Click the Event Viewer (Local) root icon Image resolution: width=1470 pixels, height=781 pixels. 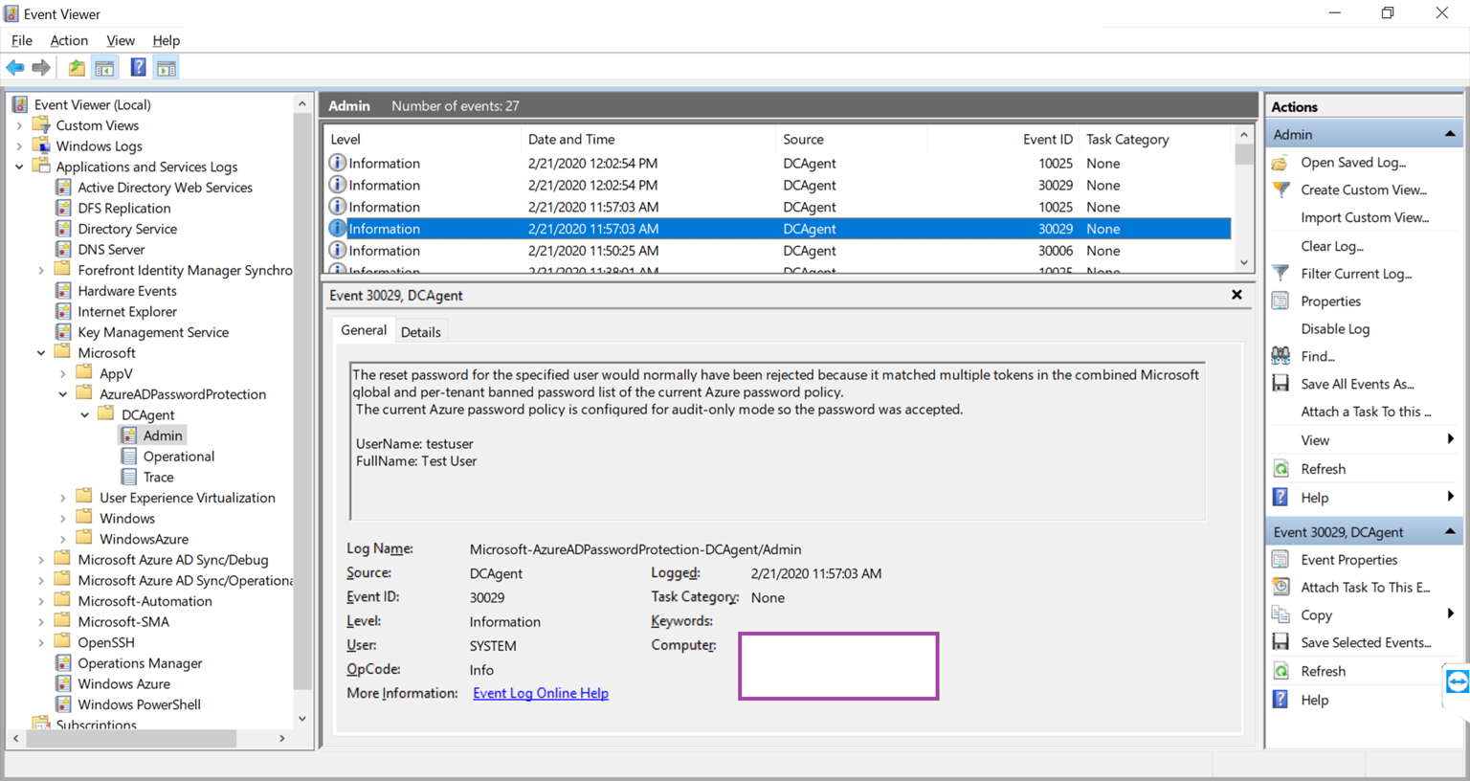coord(20,104)
